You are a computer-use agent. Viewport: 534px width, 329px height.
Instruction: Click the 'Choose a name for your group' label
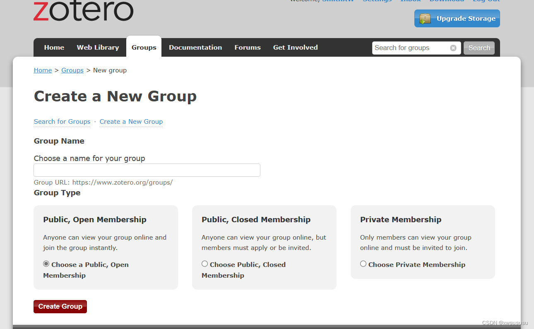point(89,158)
